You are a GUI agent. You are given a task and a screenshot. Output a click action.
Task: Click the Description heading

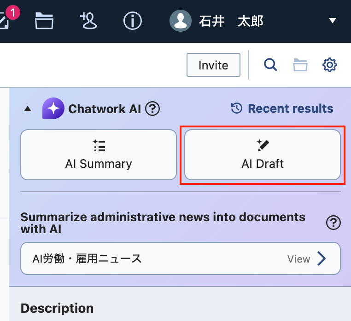click(57, 308)
